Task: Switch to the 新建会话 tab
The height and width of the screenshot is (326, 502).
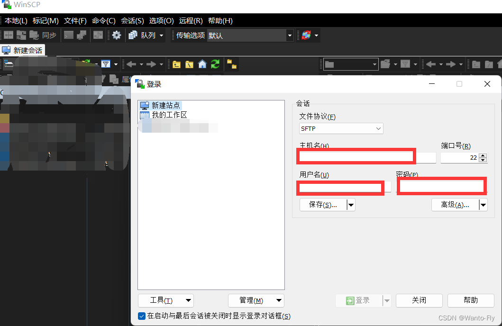Action: click(22, 50)
